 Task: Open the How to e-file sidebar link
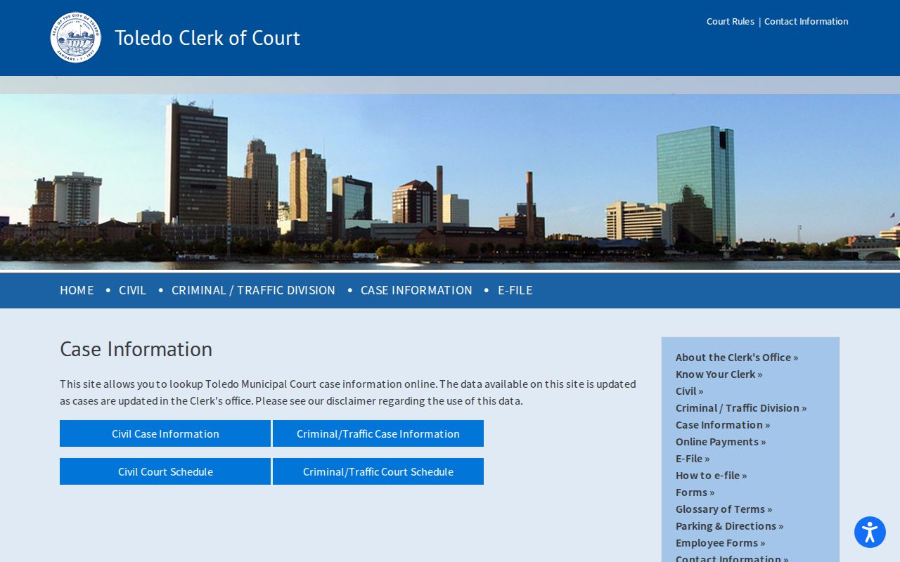pyautogui.click(x=711, y=476)
